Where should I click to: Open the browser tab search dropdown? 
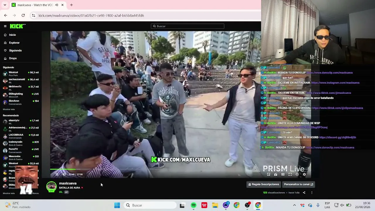click(x=5, y=5)
